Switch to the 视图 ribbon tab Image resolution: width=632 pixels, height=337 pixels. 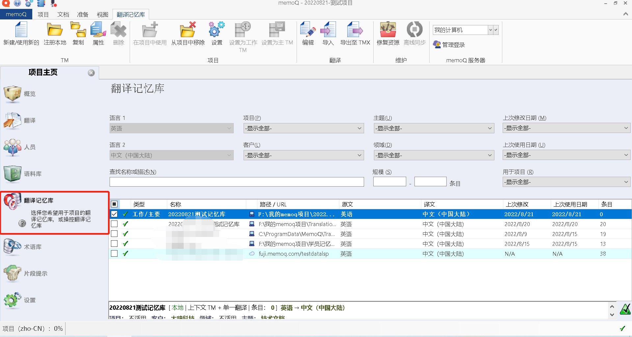102,14
